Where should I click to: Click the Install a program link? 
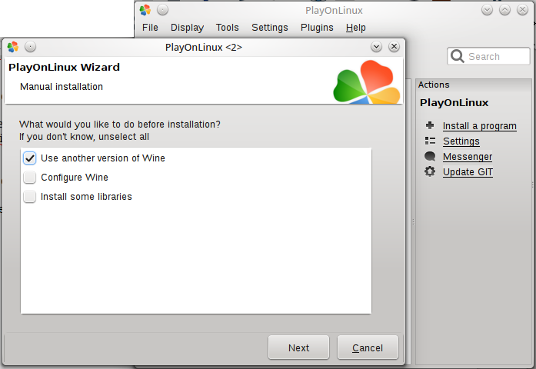(480, 126)
